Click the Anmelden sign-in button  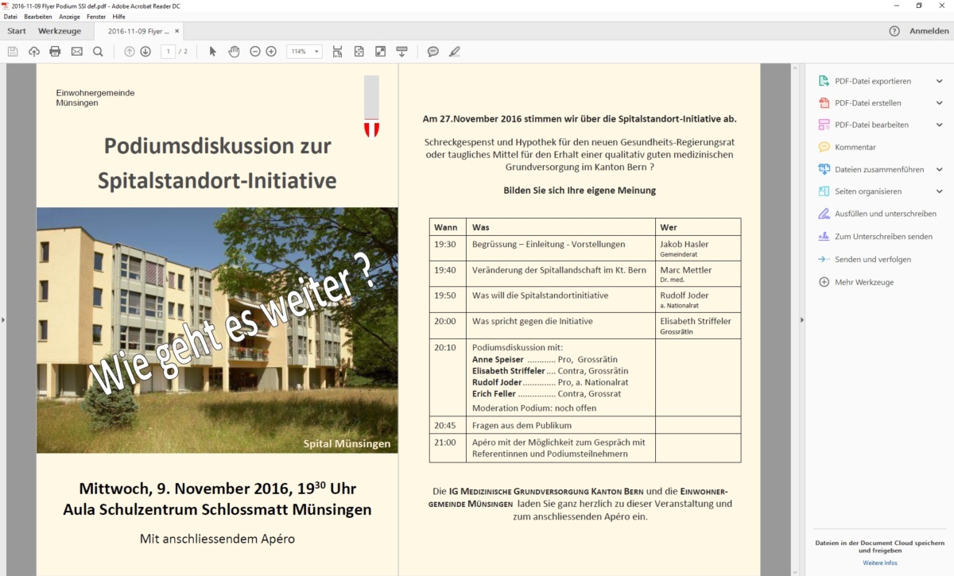point(929,31)
